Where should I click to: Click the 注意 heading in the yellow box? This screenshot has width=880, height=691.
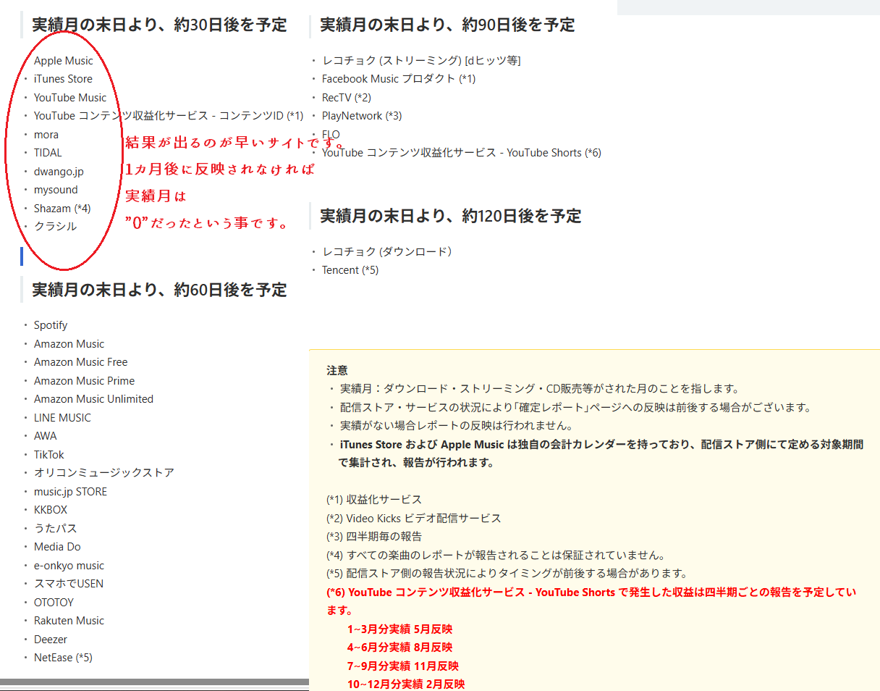337,370
